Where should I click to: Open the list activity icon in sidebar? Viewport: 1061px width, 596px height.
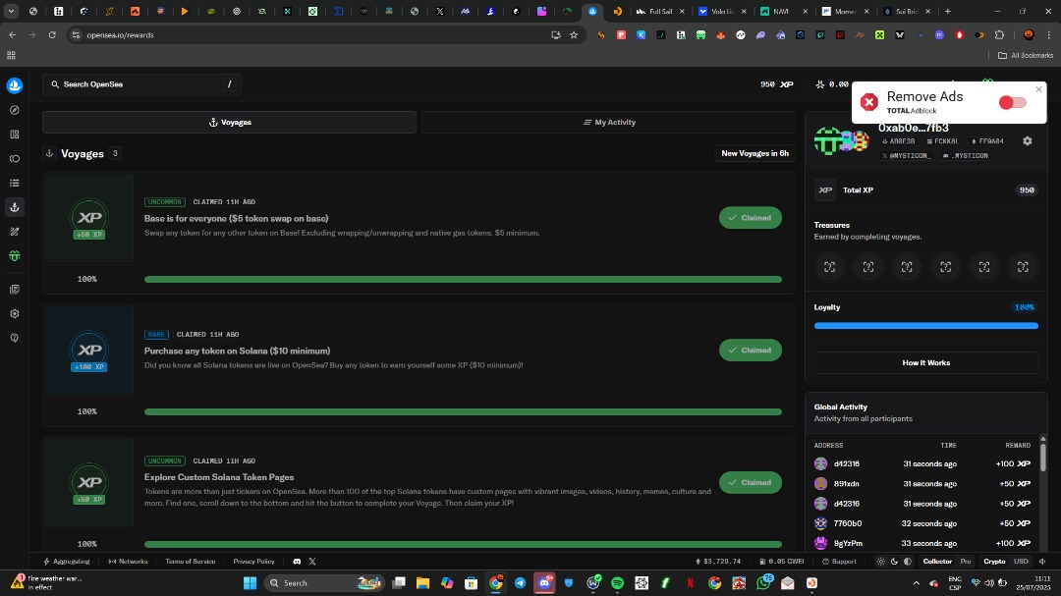coord(14,184)
